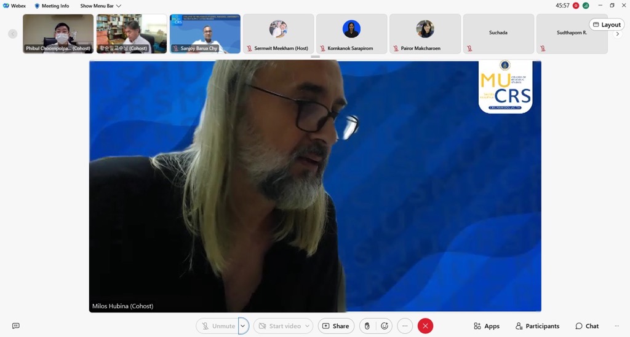Click muted mic icon on Sudthaporn tile
Image resolution: width=630 pixels, height=337 pixels.
pyautogui.click(x=543, y=48)
